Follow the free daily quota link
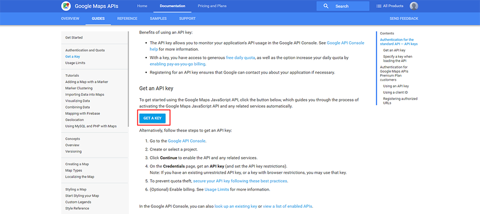 (x=240, y=58)
